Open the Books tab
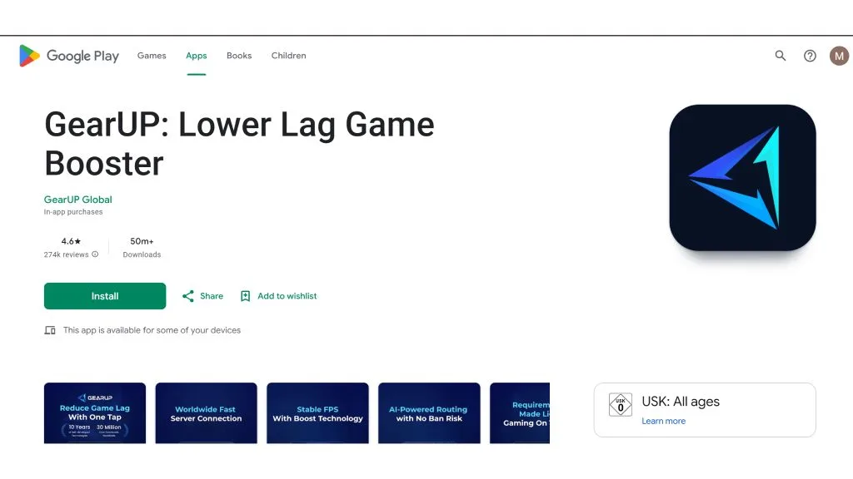 [239, 56]
